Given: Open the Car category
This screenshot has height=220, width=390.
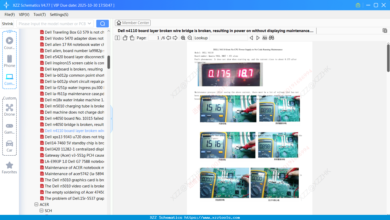Looking at the screenshot, I should coord(9,146).
